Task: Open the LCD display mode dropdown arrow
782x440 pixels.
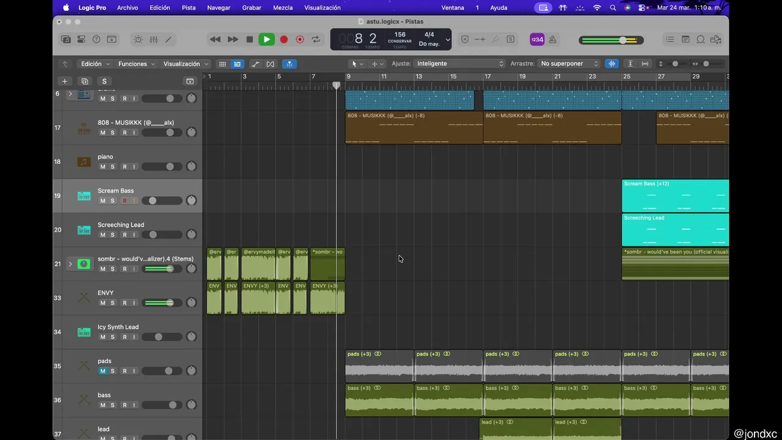Action: 447,40
